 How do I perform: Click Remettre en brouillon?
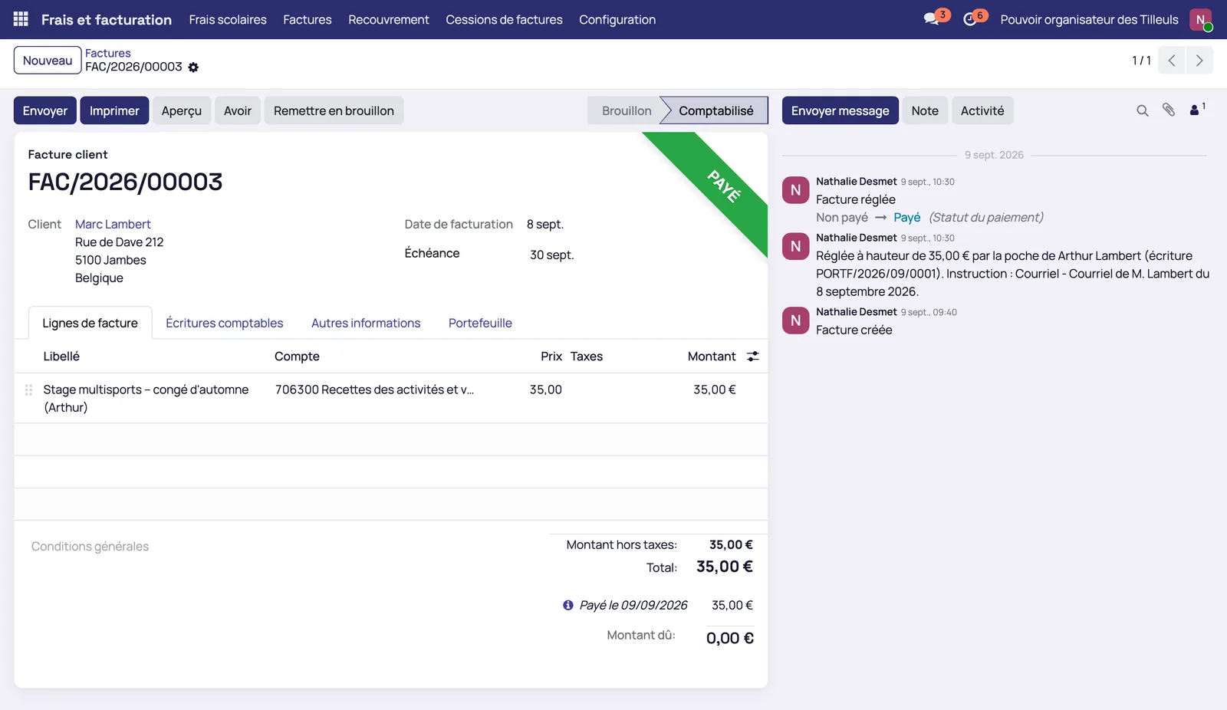coord(334,110)
